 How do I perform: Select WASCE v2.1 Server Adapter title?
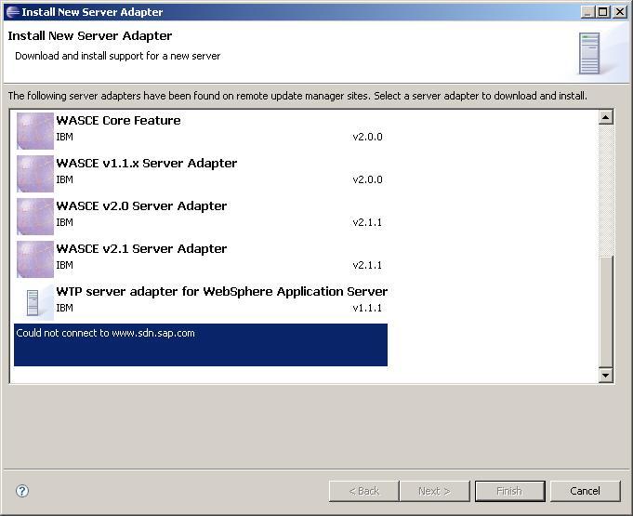[141, 249]
